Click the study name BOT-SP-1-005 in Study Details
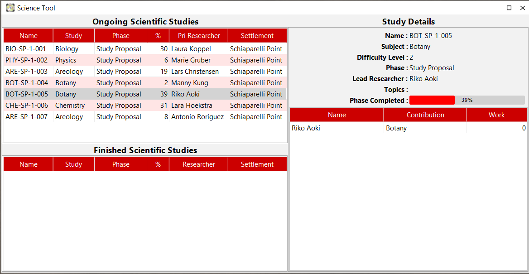 (431, 36)
